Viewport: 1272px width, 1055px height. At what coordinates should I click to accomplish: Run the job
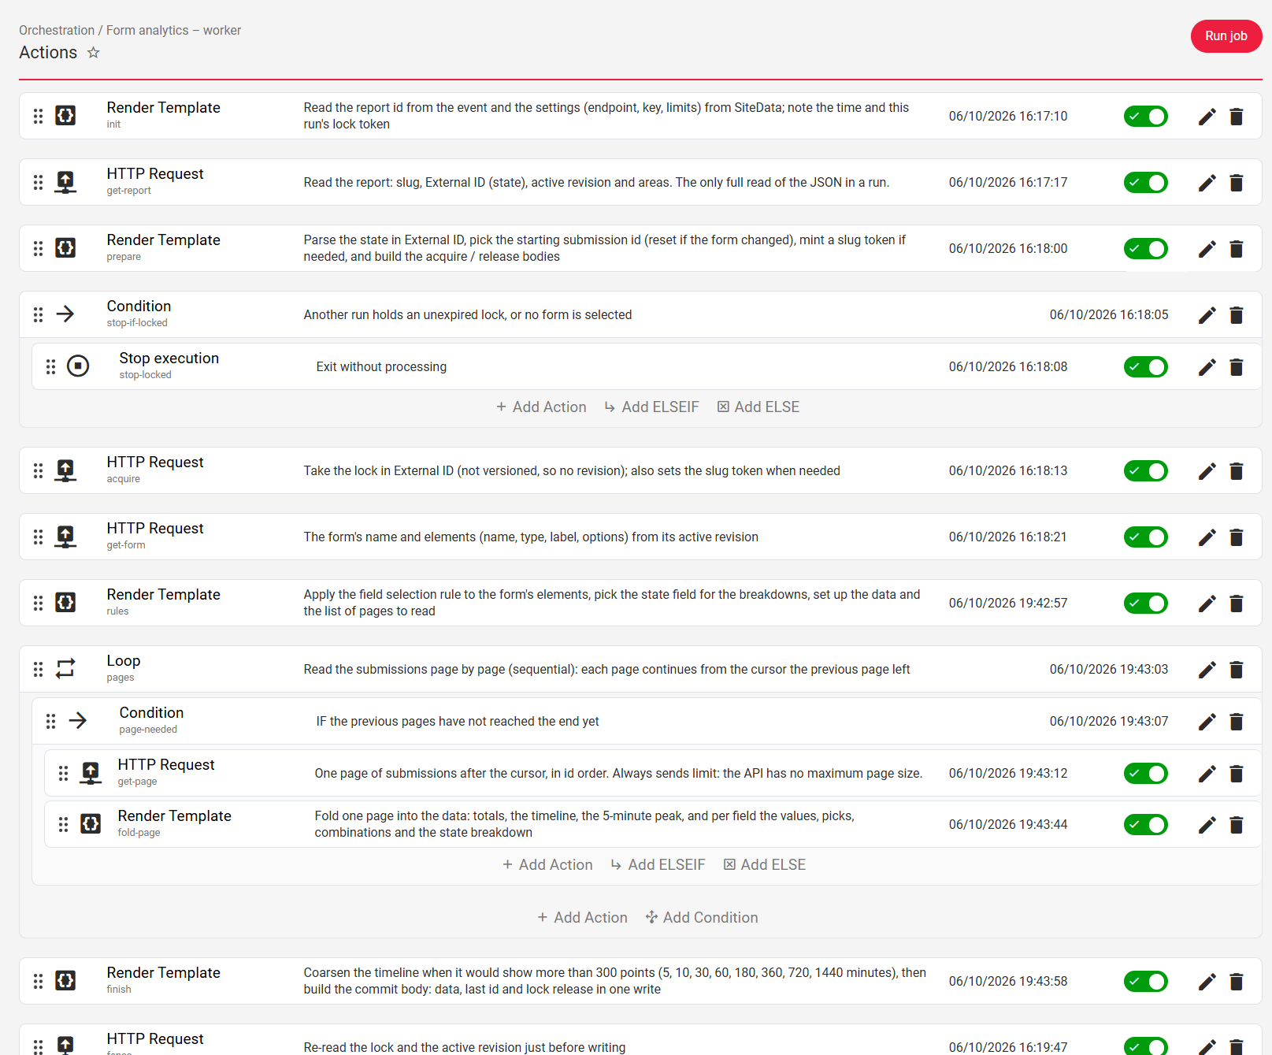1226,36
